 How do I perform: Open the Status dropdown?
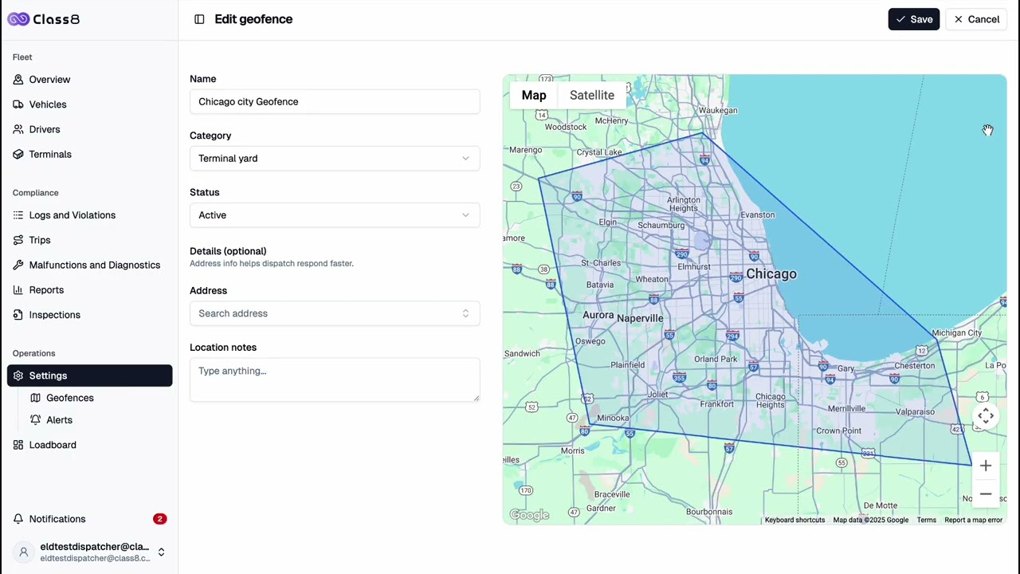(x=335, y=215)
